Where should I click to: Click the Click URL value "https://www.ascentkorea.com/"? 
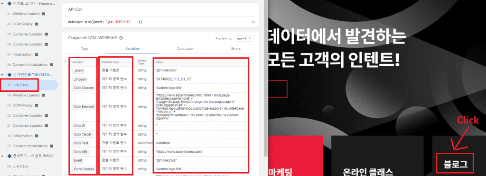coord(179,152)
